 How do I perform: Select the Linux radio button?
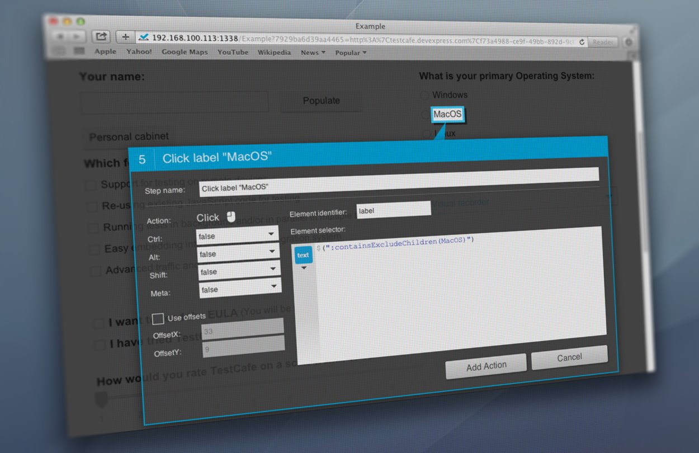(x=427, y=134)
